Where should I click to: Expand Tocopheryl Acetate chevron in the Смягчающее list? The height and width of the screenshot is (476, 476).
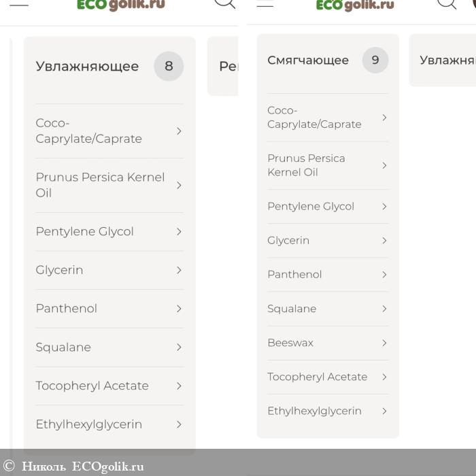(x=384, y=377)
